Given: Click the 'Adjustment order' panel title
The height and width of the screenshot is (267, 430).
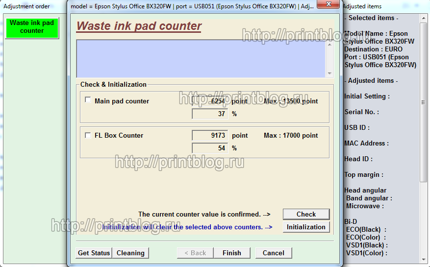Looking at the screenshot, I should pos(26,6).
